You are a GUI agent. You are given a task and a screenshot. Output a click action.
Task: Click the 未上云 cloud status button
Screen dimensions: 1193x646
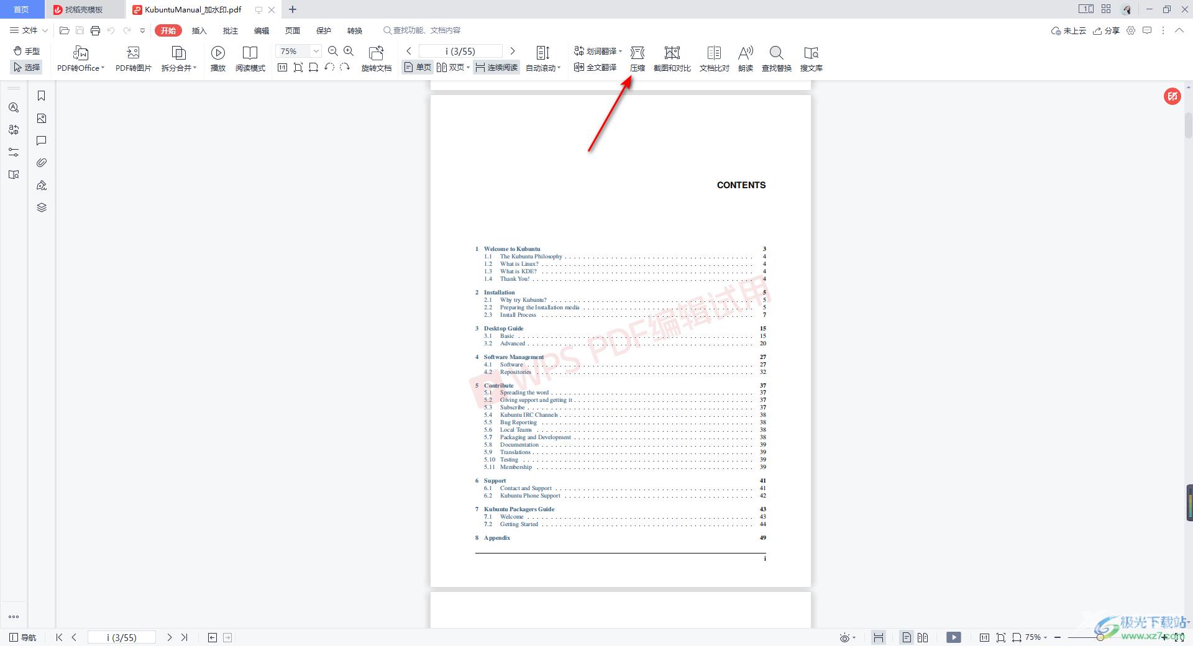coord(1068,30)
